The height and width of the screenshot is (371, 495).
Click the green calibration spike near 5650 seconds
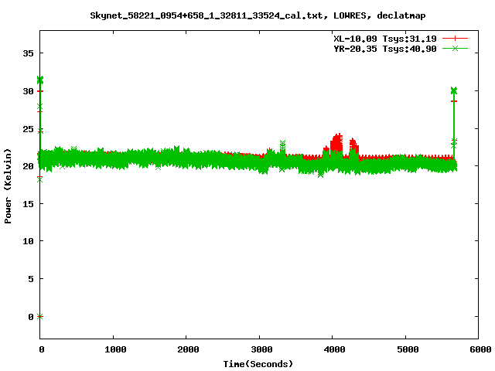(454, 91)
